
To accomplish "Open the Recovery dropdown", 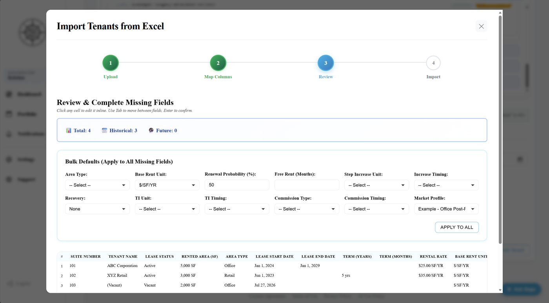I will point(97,209).
